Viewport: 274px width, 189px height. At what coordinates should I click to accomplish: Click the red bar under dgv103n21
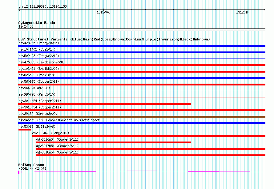(x=142, y=72)
